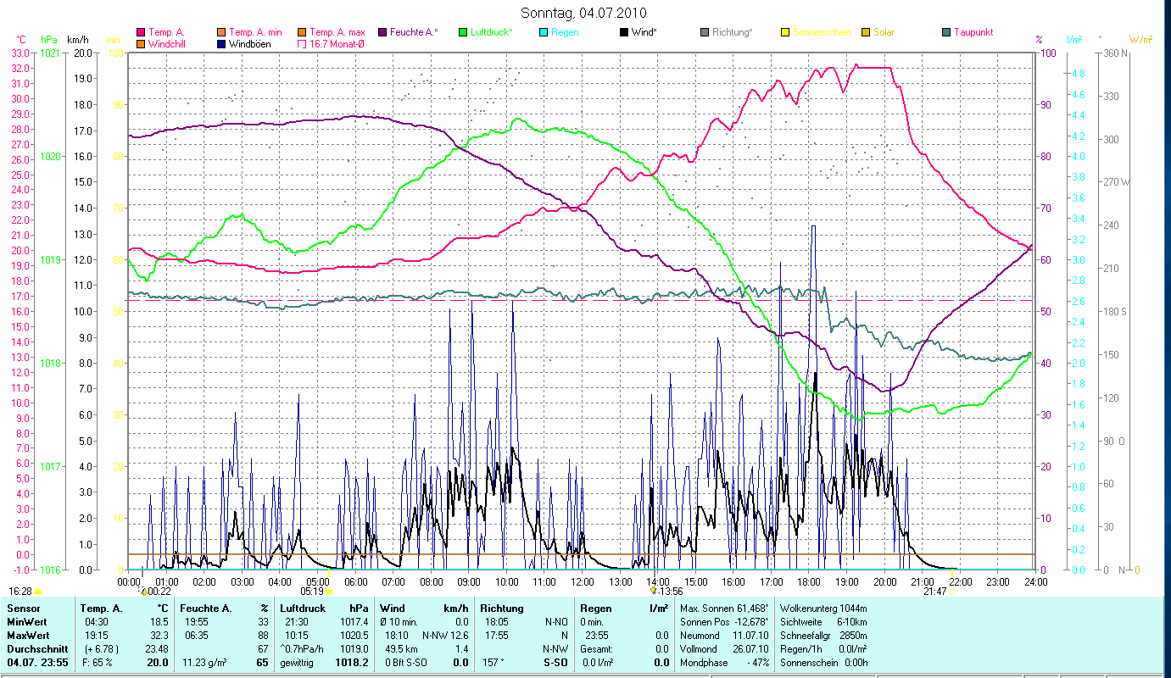Viewport: 1171px width, 678px height.
Task: Toggle the 16.7 Monat-Ø legend box
Action: tap(303, 43)
